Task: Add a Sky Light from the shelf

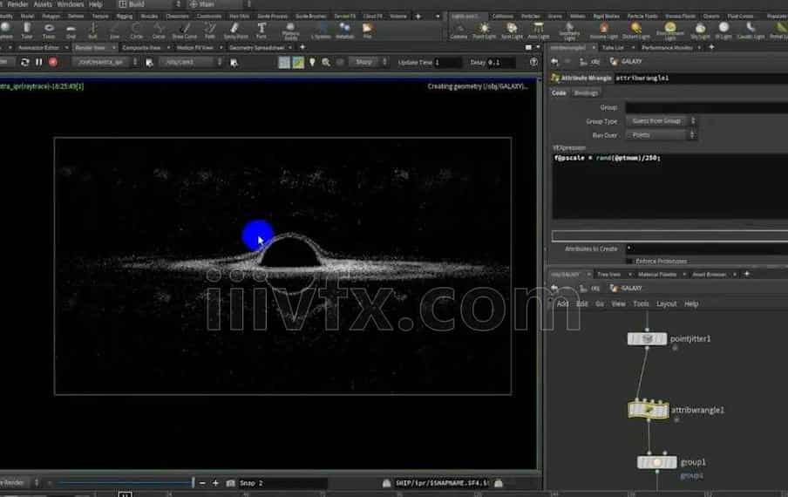Action: pos(700,31)
